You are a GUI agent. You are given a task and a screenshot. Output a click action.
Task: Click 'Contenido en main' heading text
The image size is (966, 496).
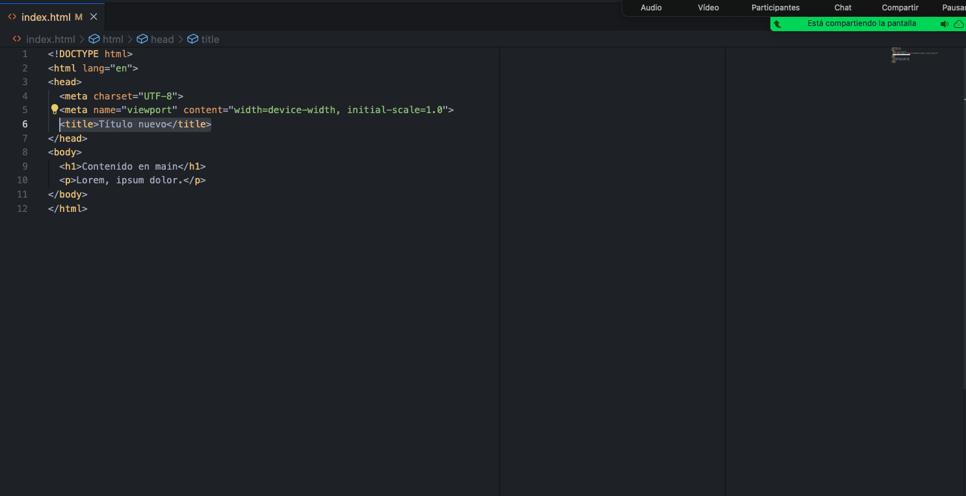pyautogui.click(x=130, y=166)
